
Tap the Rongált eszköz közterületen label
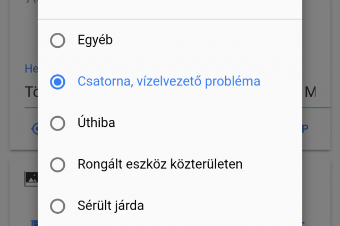point(160,164)
